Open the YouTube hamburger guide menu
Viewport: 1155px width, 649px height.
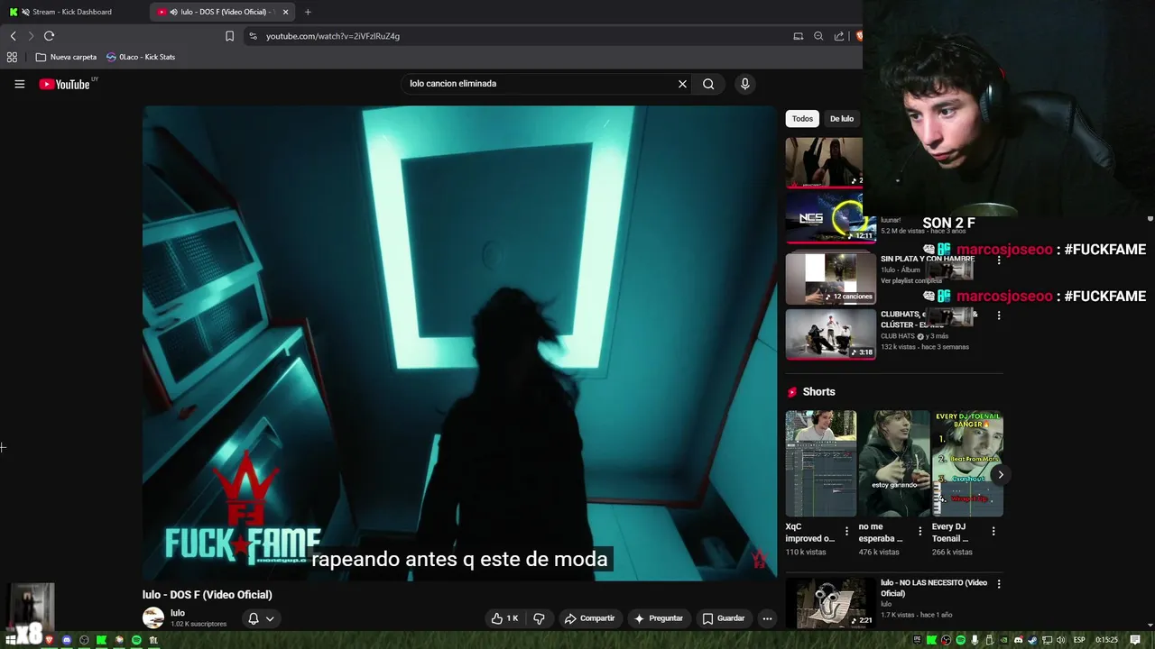click(19, 84)
